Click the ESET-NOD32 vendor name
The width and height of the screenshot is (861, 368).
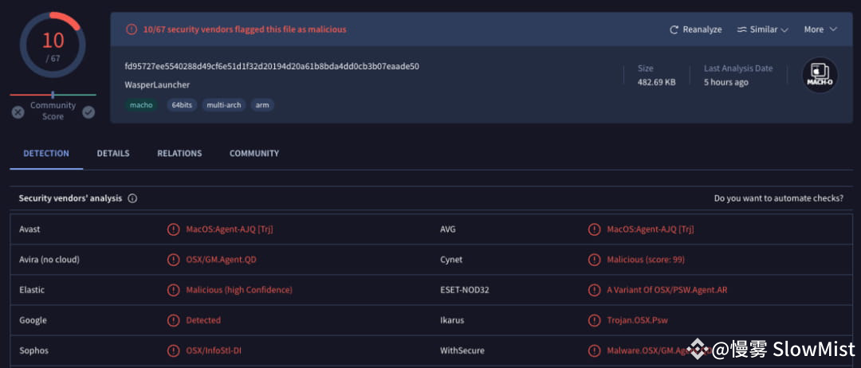point(465,290)
